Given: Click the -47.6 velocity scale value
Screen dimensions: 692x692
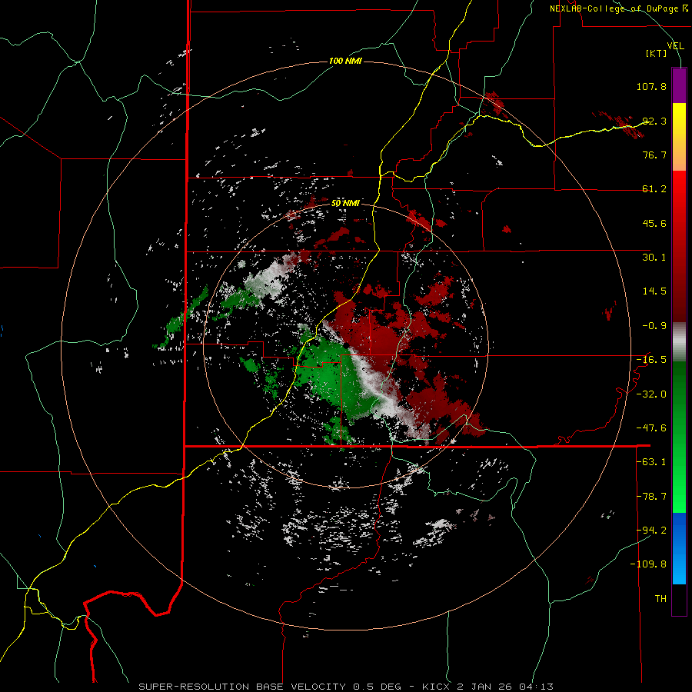Looking at the screenshot, I should click(x=651, y=428).
